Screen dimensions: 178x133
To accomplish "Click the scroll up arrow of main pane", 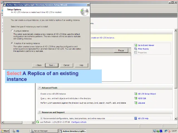I will tap(176, 30).
